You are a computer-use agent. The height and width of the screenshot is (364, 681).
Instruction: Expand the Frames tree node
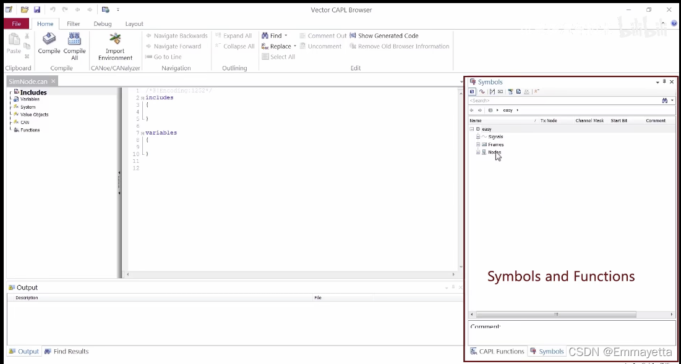478,144
